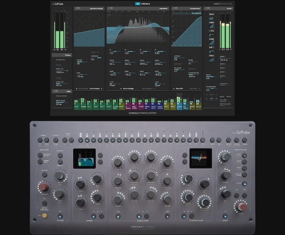This screenshot has width=285, height=235.
Task: Toggle the Punch On switch
Action: [96, 58]
